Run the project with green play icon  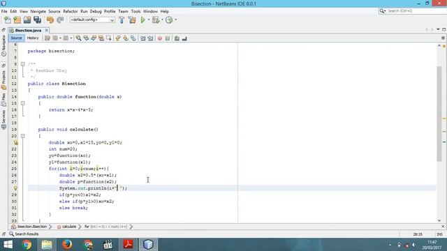click(142, 20)
